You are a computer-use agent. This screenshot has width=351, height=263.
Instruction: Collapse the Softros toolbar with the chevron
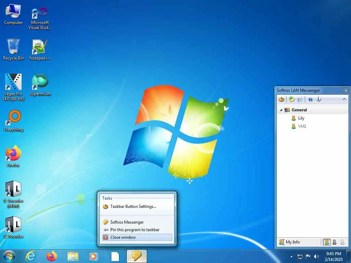click(x=344, y=99)
